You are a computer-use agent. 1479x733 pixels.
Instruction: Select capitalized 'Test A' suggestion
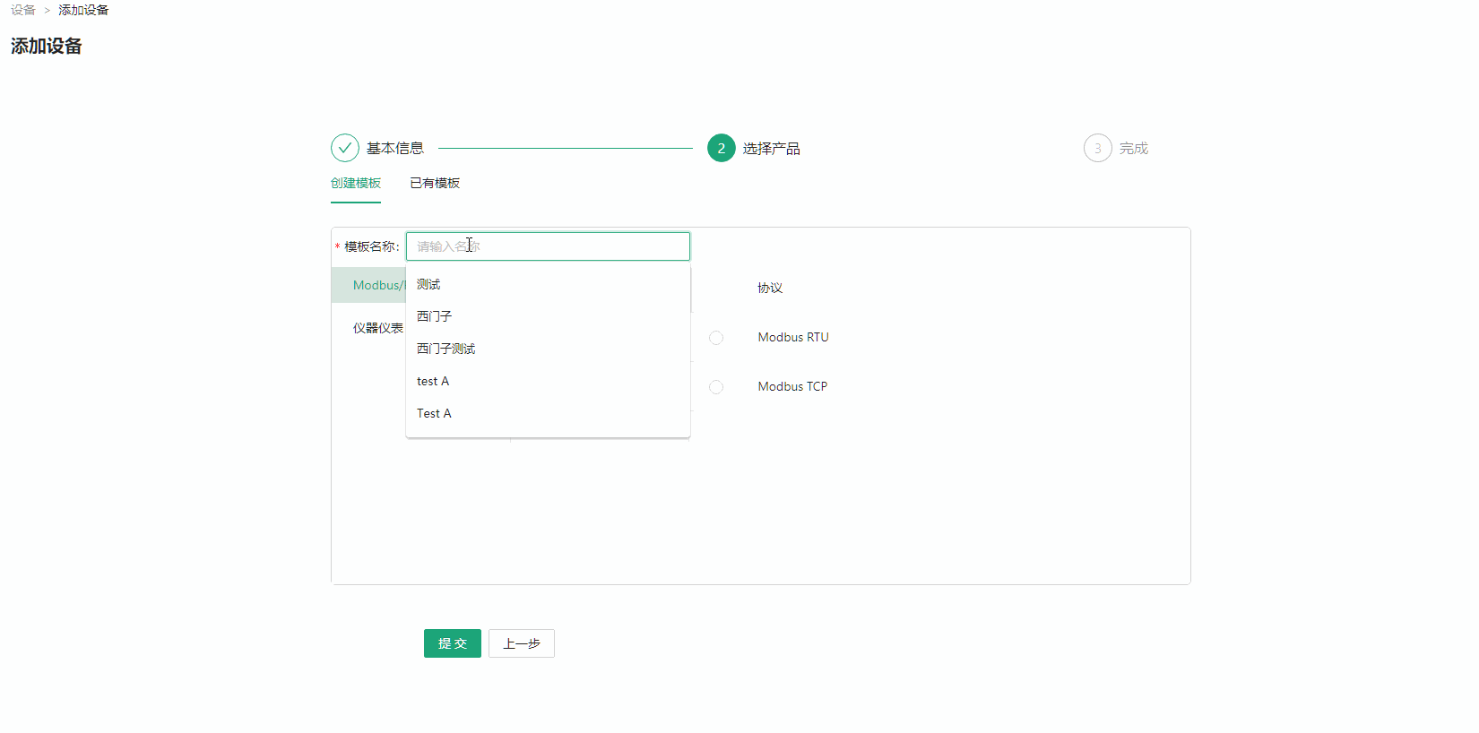(434, 414)
